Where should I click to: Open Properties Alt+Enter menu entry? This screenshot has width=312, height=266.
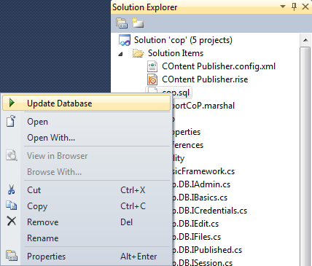pyautogui.click(x=86, y=257)
